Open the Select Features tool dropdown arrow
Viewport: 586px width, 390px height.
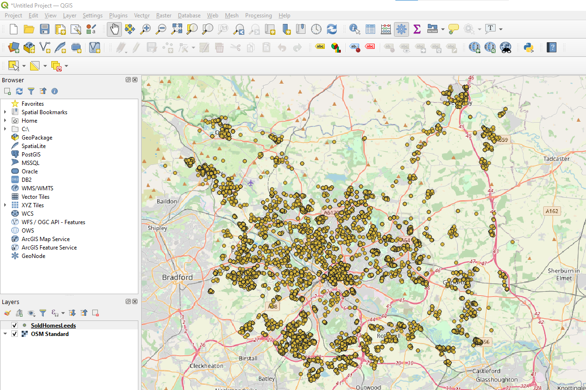[24, 66]
